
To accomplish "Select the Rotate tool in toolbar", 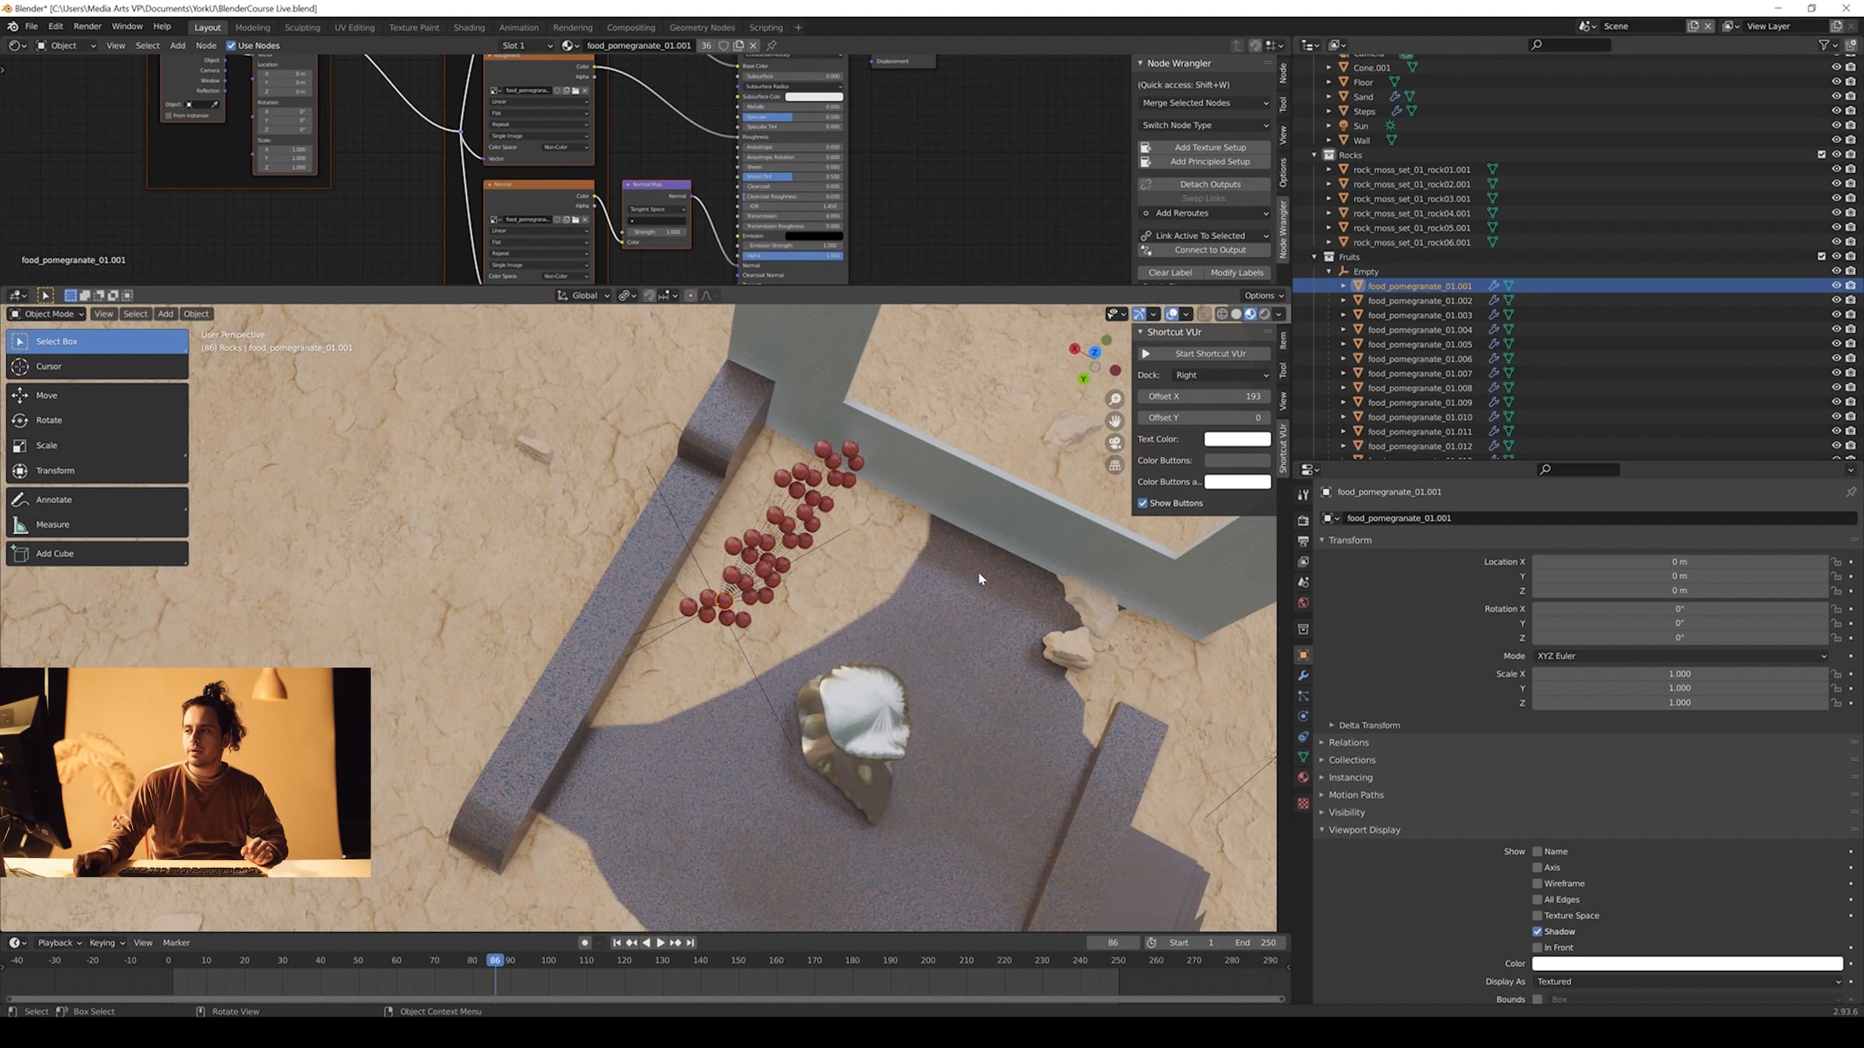I will coord(48,420).
